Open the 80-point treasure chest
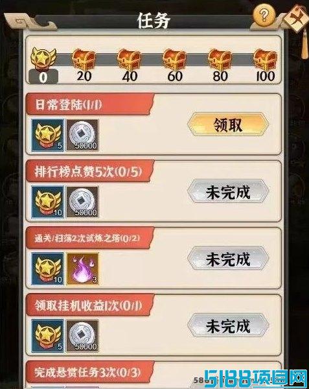309x389 pixels. pyautogui.click(x=220, y=60)
